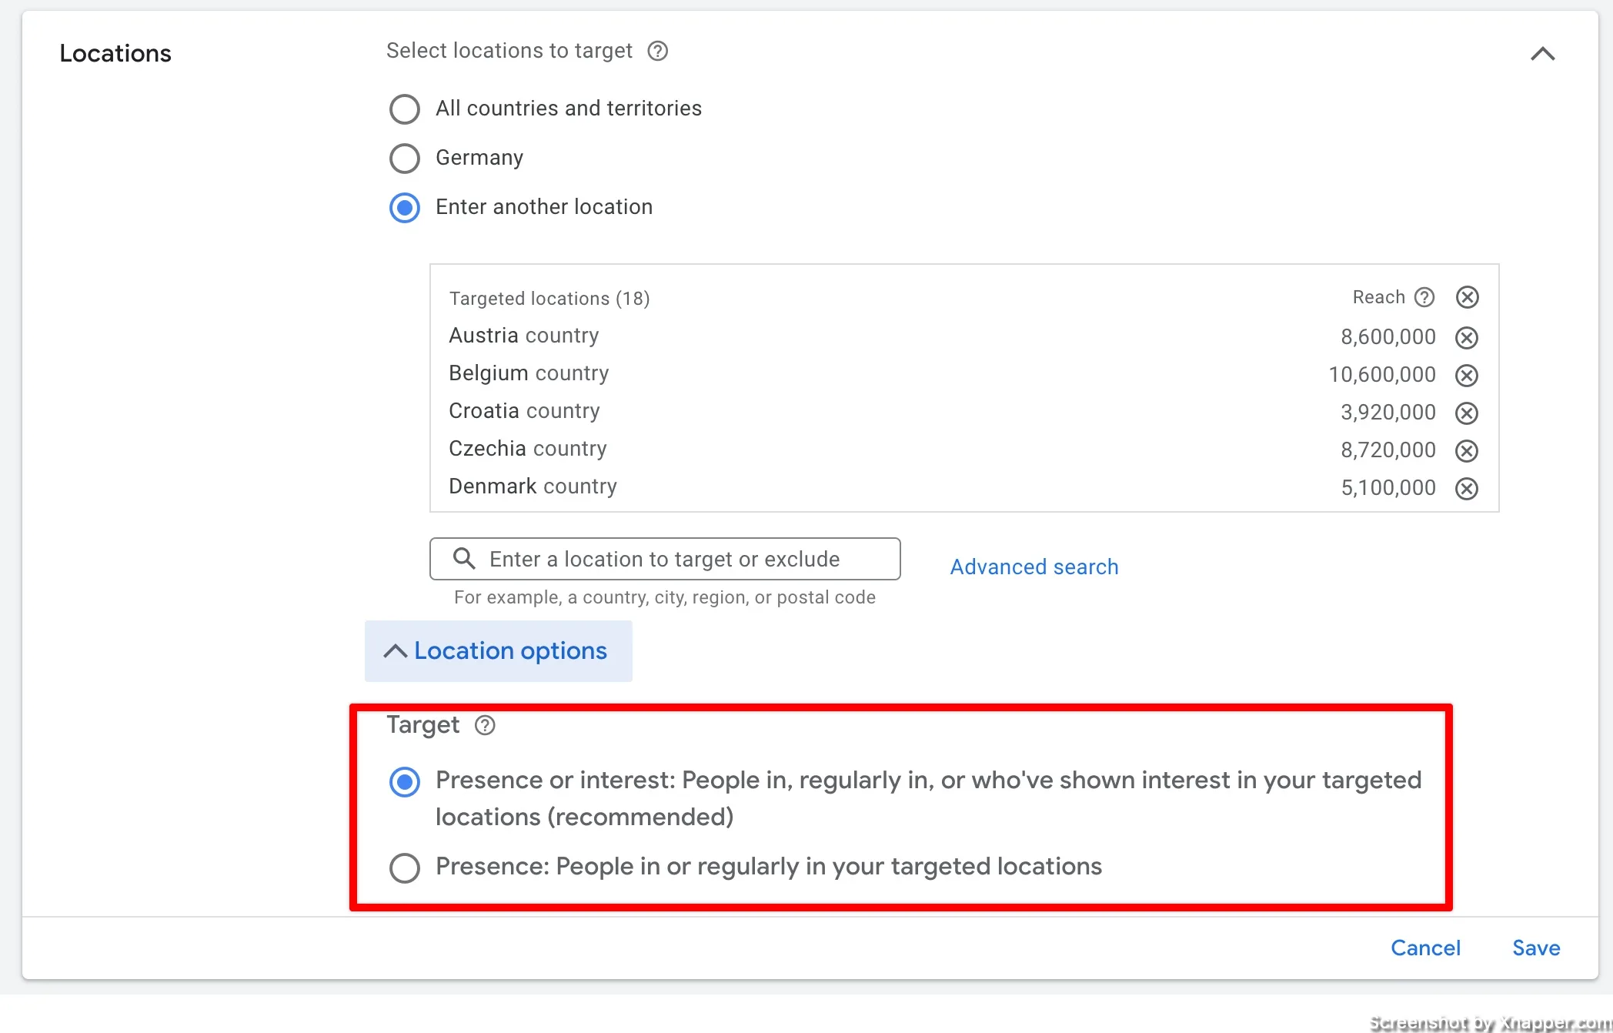
Task: Remove Belgium from targeted locations
Action: pos(1467,375)
